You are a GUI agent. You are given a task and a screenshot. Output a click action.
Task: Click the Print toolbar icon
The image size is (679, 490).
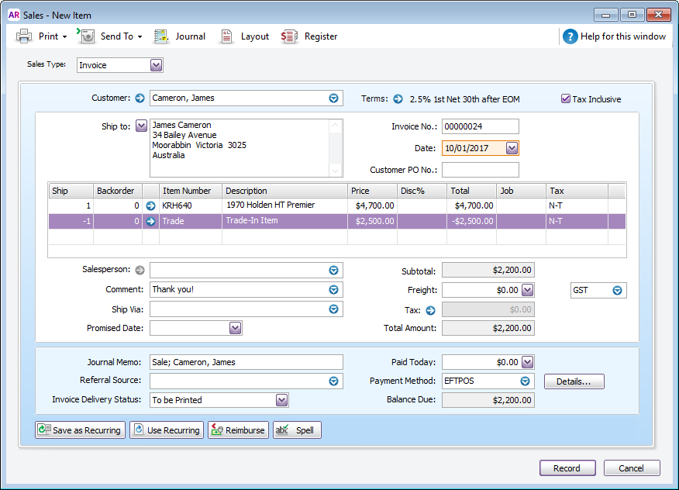point(24,36)
